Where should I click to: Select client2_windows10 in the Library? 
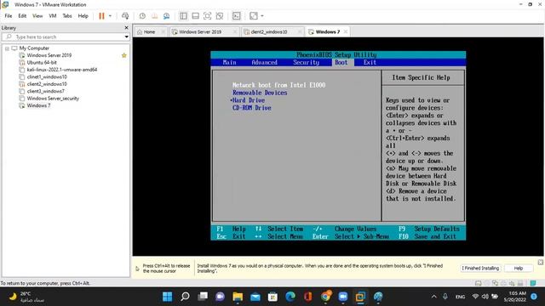click(47, 84)
